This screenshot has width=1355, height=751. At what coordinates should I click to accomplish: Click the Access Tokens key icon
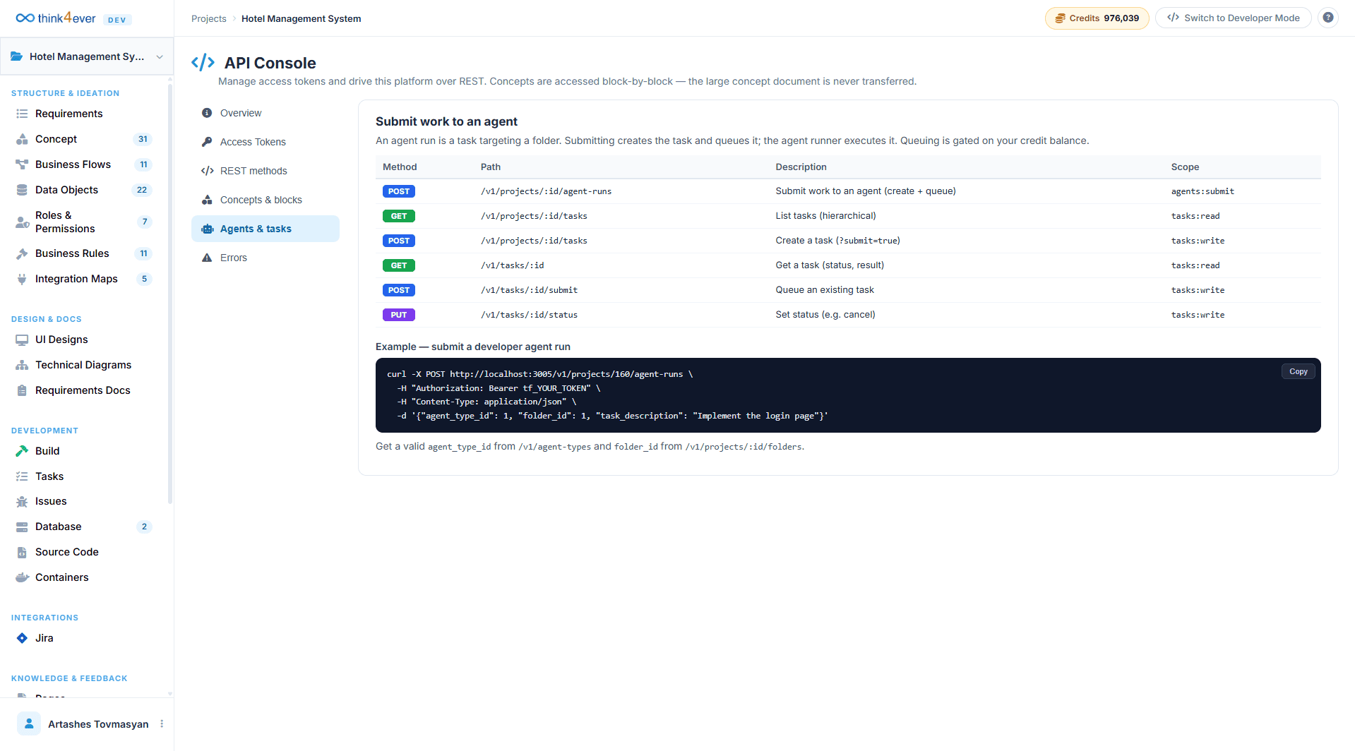coord(207,142)
